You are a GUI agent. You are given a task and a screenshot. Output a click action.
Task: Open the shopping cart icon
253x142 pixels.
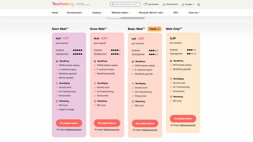[x=199, y=5]
